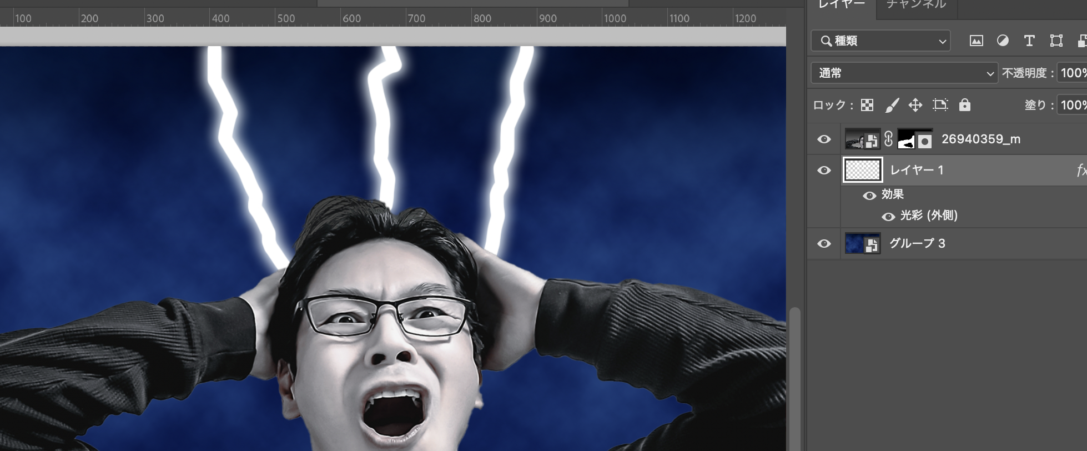Hide the 26940359_m layer
The width and height of the screenshot is (1087, 451).
[824, 139]
